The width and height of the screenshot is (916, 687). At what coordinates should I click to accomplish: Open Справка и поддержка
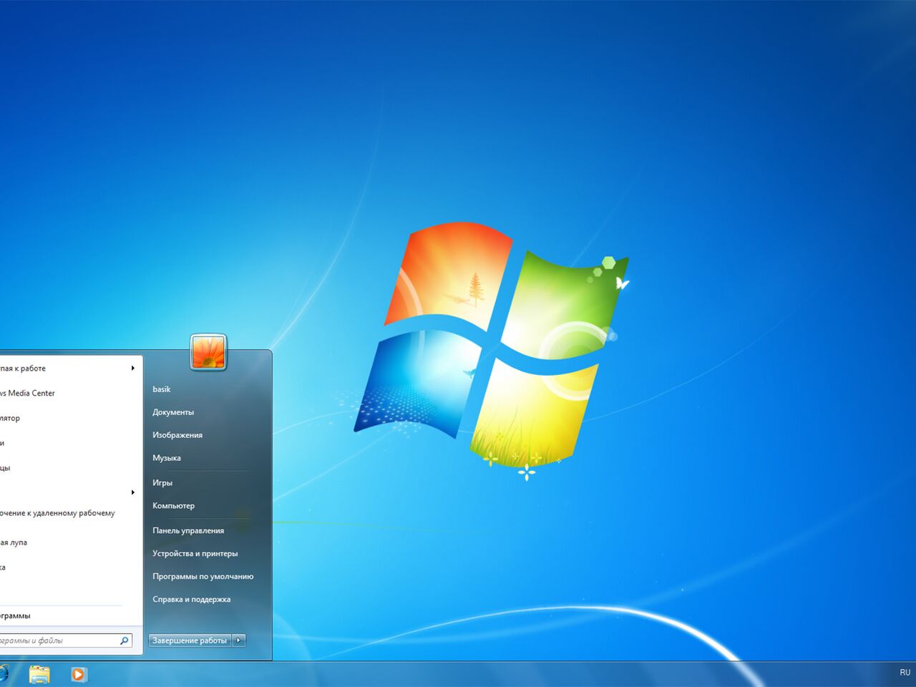pyautogui.click(x=192, y=600)
